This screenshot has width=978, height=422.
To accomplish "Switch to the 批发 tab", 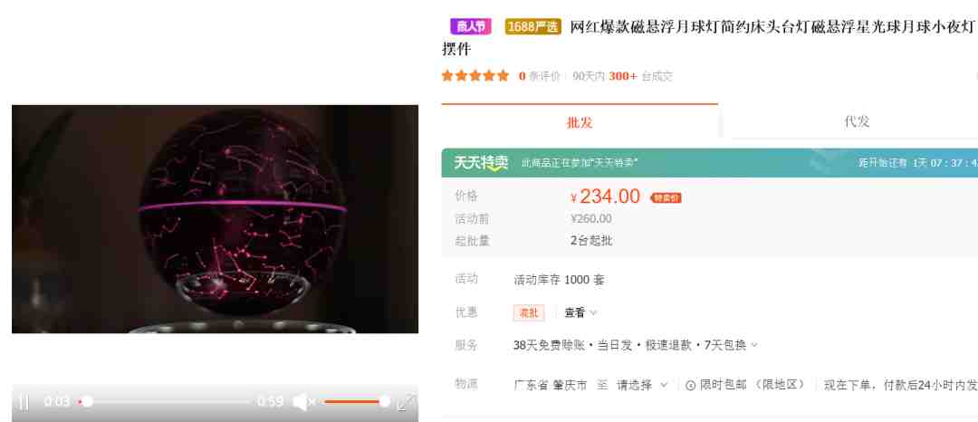I will pyautogui.click(x=580, y=121).
